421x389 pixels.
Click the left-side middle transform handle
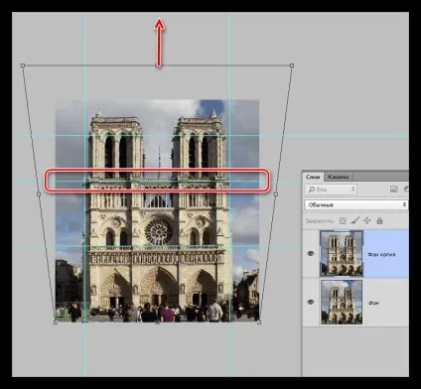tap(39, 194)
